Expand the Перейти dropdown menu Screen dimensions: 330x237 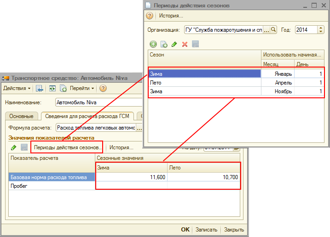[82, 88]
